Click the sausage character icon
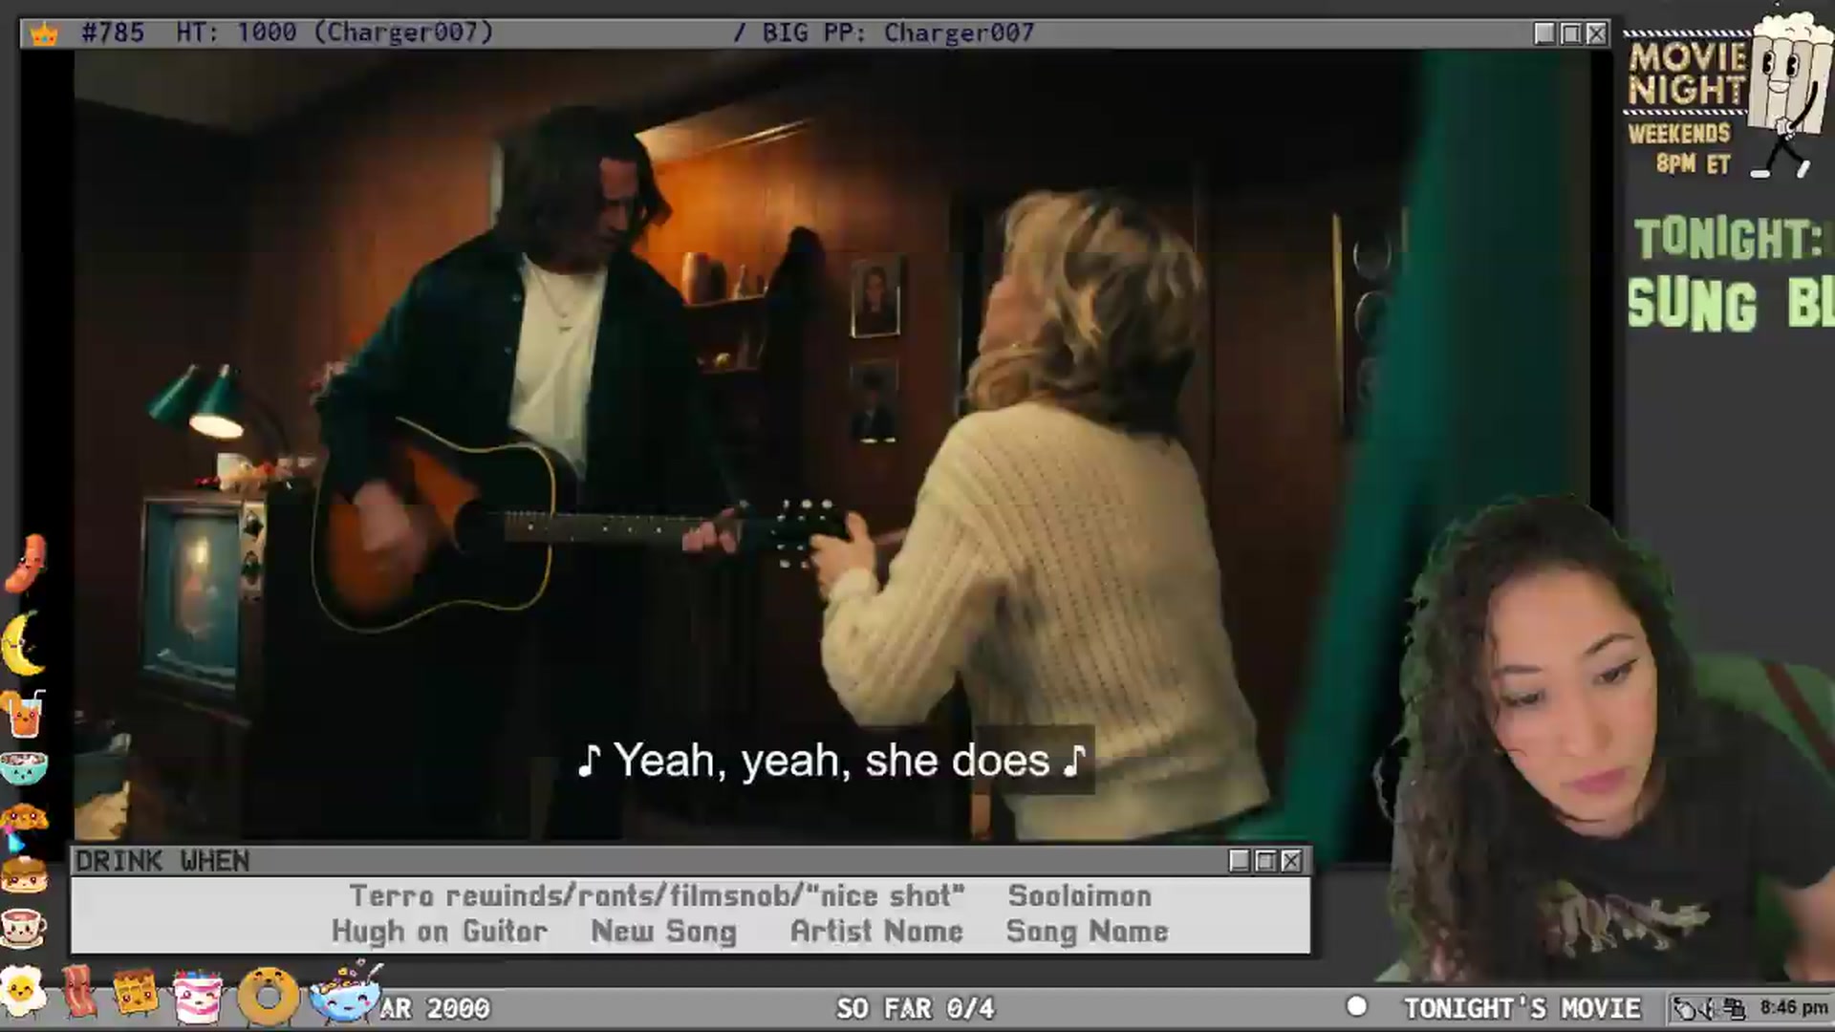1835x1032 pixels. tap(26, 564)
